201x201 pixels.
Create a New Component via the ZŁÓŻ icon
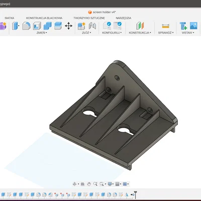tap(81, 26)
